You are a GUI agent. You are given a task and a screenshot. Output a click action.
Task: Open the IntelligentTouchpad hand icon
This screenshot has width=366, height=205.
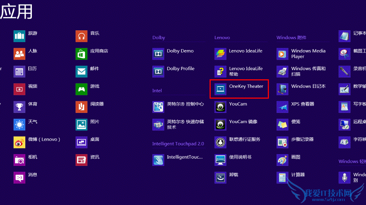pyautogui.click(x=158, y=160)
